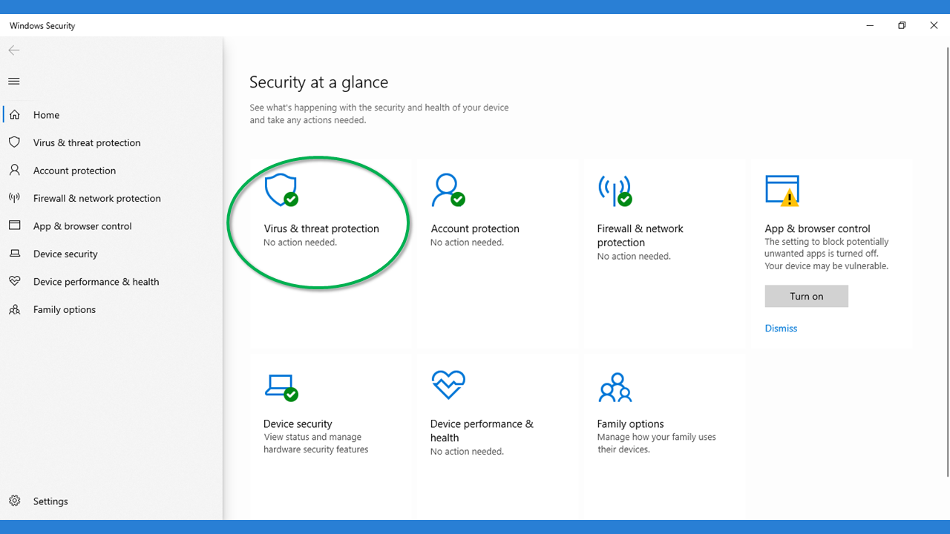Image resolution: width=950 pixels, height=534 pixels.
Task: Click 'Your device may be vulnerable' text
Action: 826,266
